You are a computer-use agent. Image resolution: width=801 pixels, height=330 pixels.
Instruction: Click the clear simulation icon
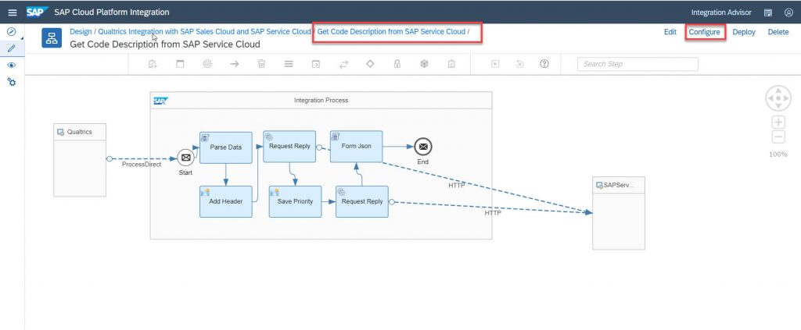(519, 64)
